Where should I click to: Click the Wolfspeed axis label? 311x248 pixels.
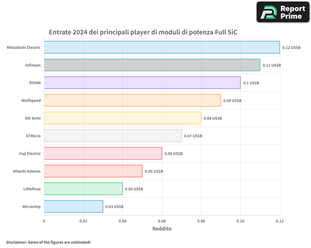[31, 101]
